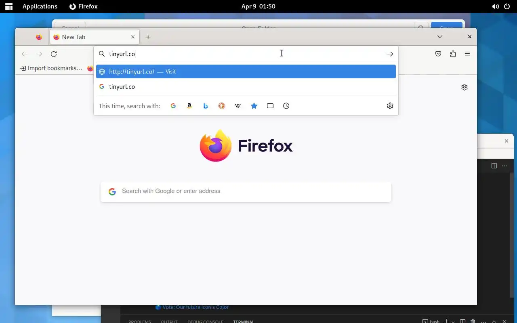The width and height of the screenshot is (517, 323).
Task: Search this time with Google
Action: tap(173, 106)
